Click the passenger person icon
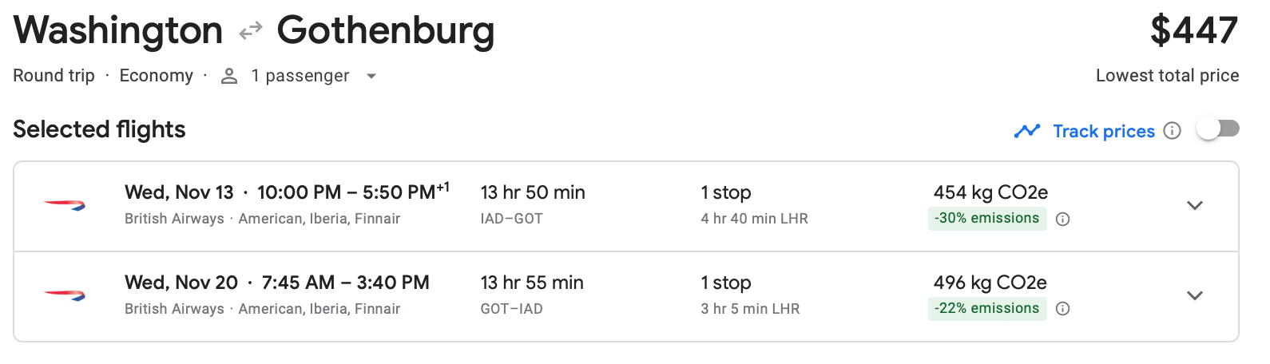 pos(229,76)
